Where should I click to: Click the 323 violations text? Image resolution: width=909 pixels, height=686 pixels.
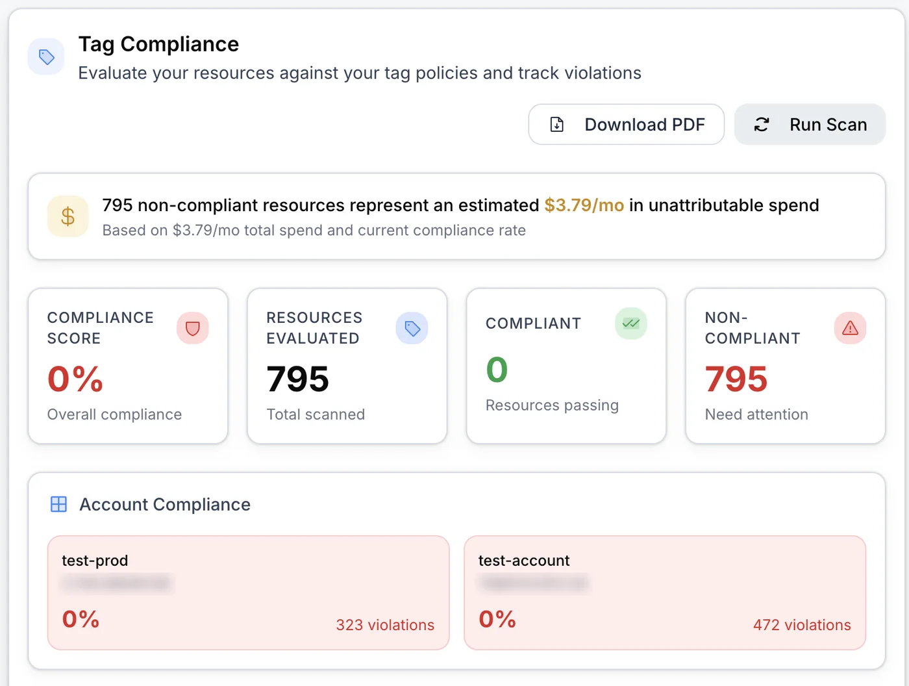pyautogui.click(x=385, y=625)
